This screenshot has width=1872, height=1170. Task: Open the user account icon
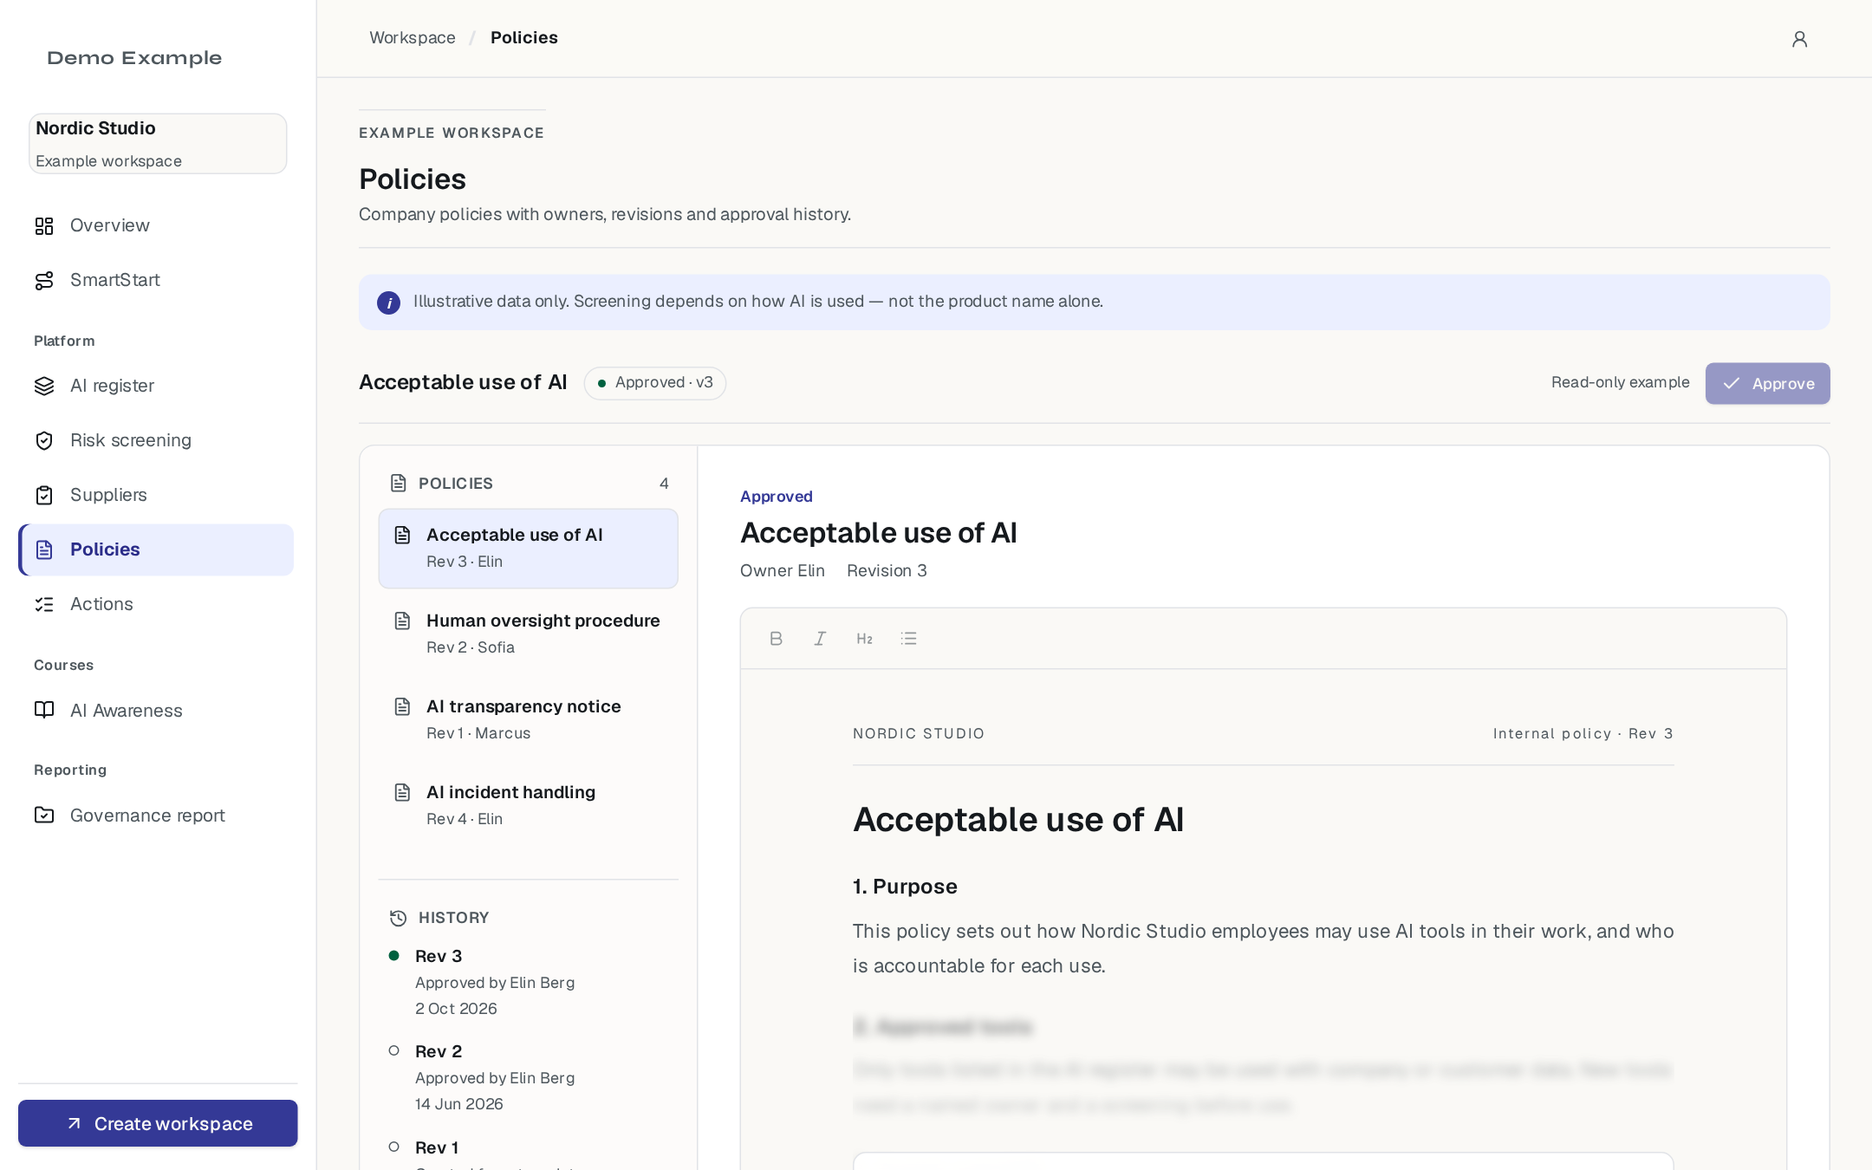(x=1799, y=39)
